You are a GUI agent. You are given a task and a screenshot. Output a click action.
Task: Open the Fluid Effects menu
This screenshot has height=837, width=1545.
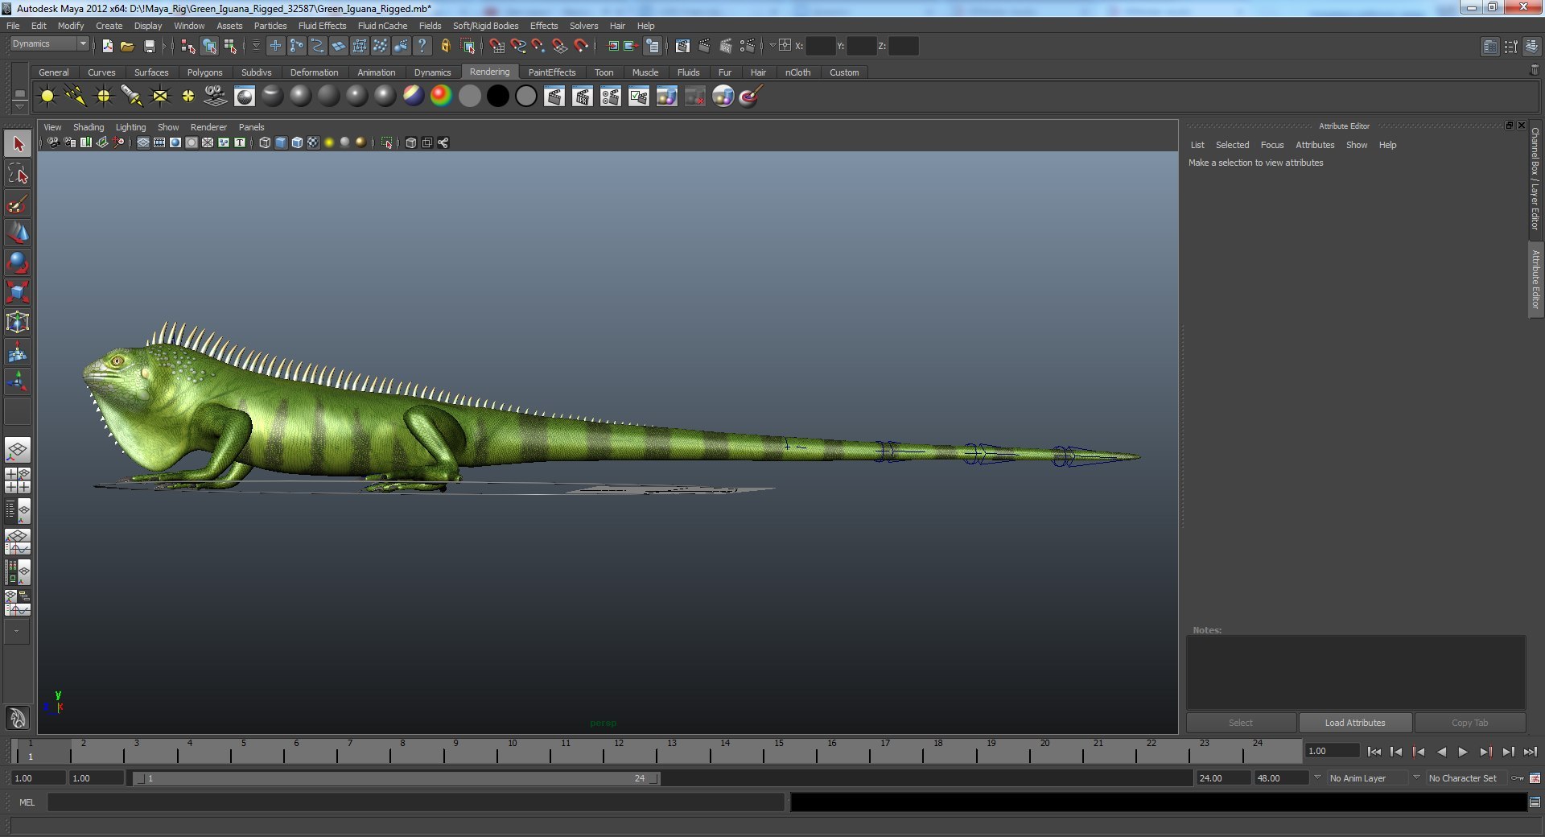(x=322, y=26)
